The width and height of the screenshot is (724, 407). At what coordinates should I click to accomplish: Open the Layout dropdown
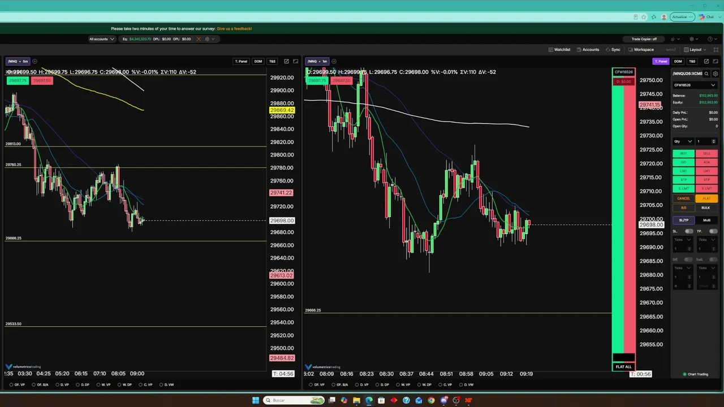point(696,50)
